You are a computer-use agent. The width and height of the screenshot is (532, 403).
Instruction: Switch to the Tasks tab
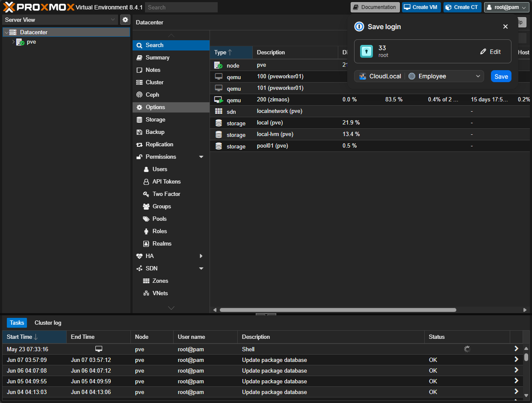pos(17,323)
